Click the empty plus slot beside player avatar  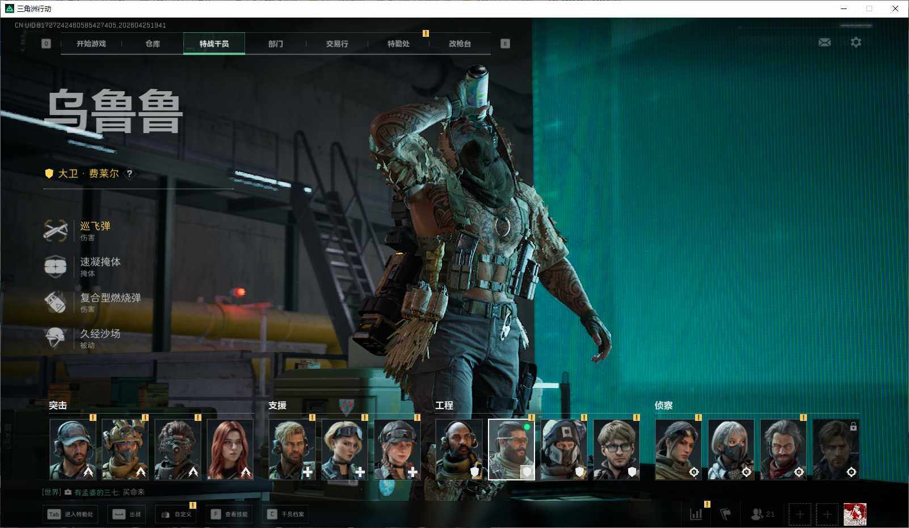click(827, 514)
